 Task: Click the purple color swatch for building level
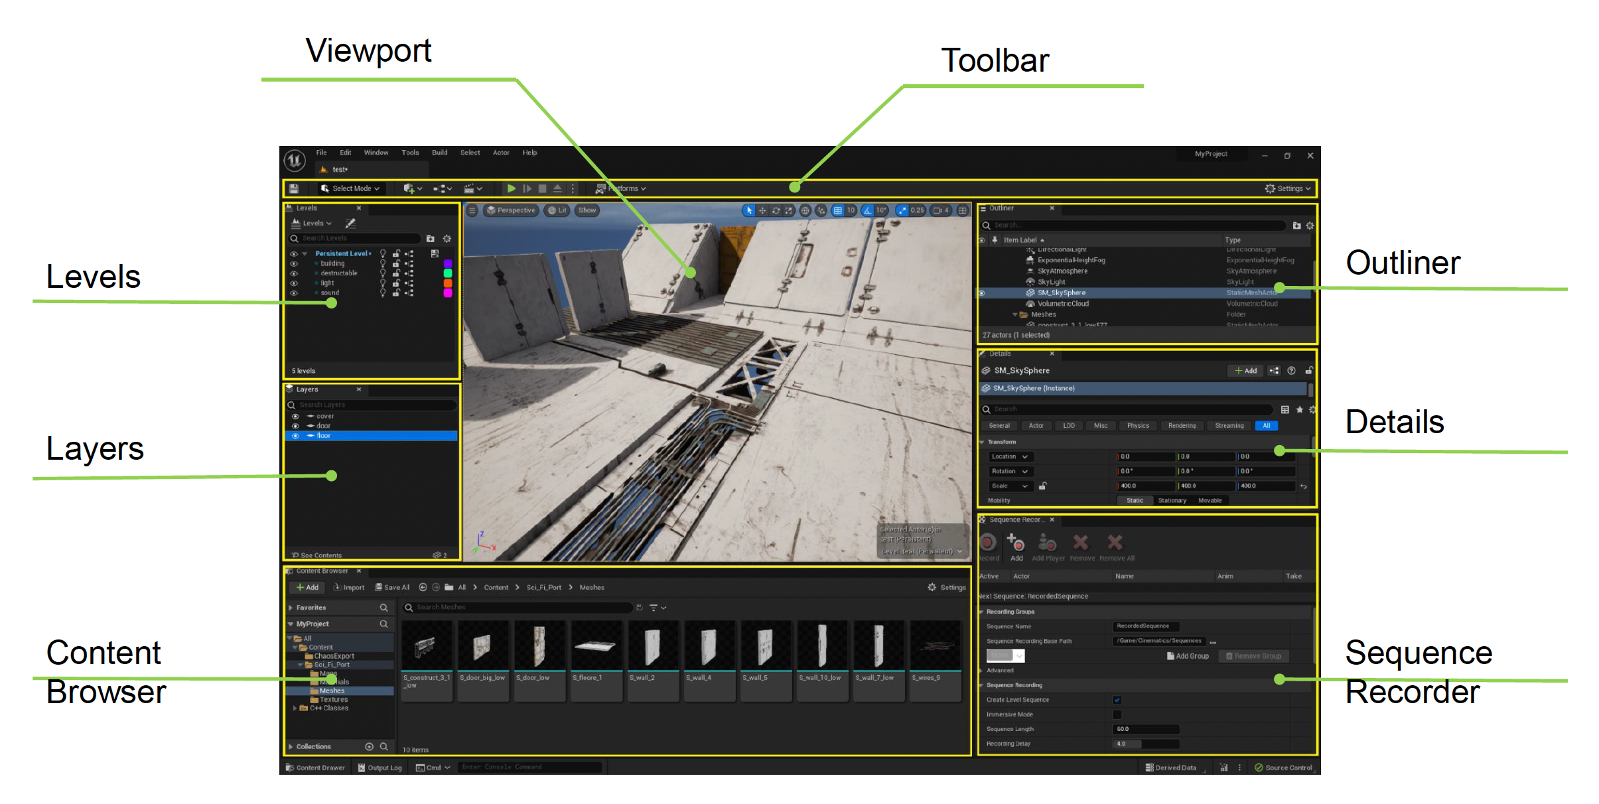[x=448, y=264]
